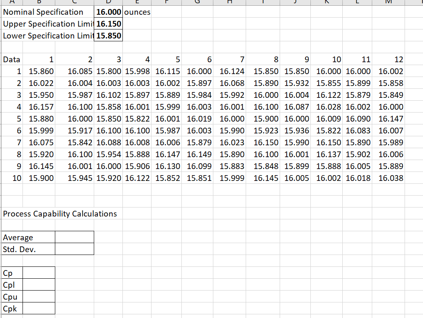
Task: Select the Lower Specification Limit value cell
Action: [108, 36]
